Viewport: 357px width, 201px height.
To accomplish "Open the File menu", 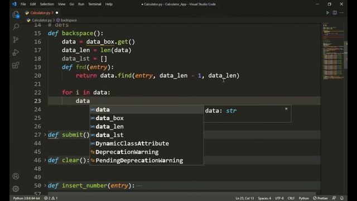I will point(23,4).
